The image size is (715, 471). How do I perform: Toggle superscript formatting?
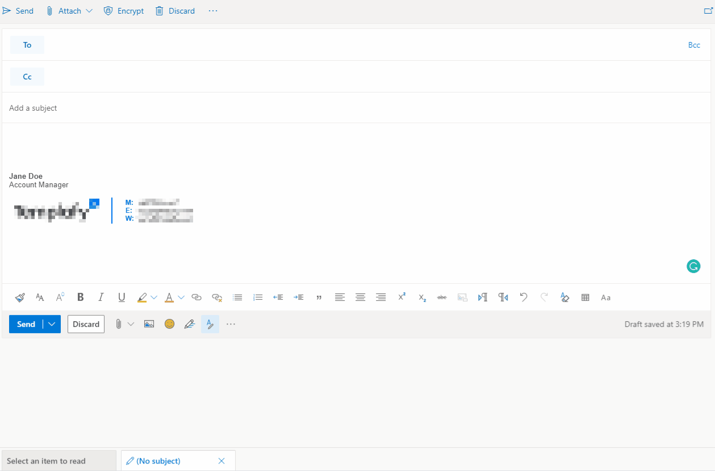402,297
